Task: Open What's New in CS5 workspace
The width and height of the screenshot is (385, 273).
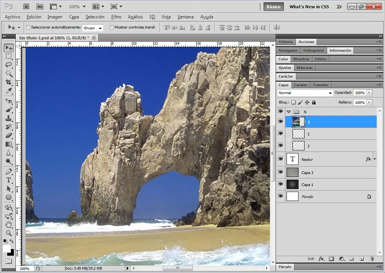Action: point(309,7)
